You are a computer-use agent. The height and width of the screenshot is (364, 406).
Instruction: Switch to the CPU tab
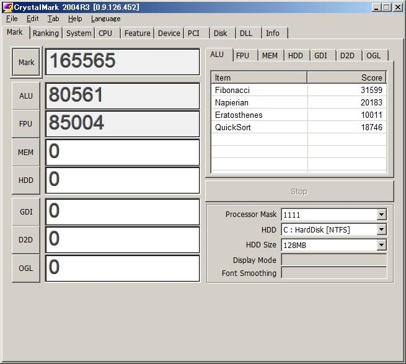coord(105,33)
